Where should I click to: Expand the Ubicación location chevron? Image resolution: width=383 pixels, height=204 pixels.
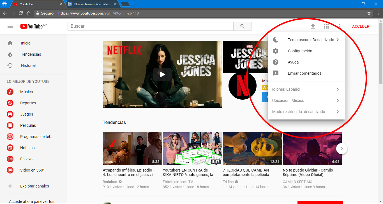(338, 100)
